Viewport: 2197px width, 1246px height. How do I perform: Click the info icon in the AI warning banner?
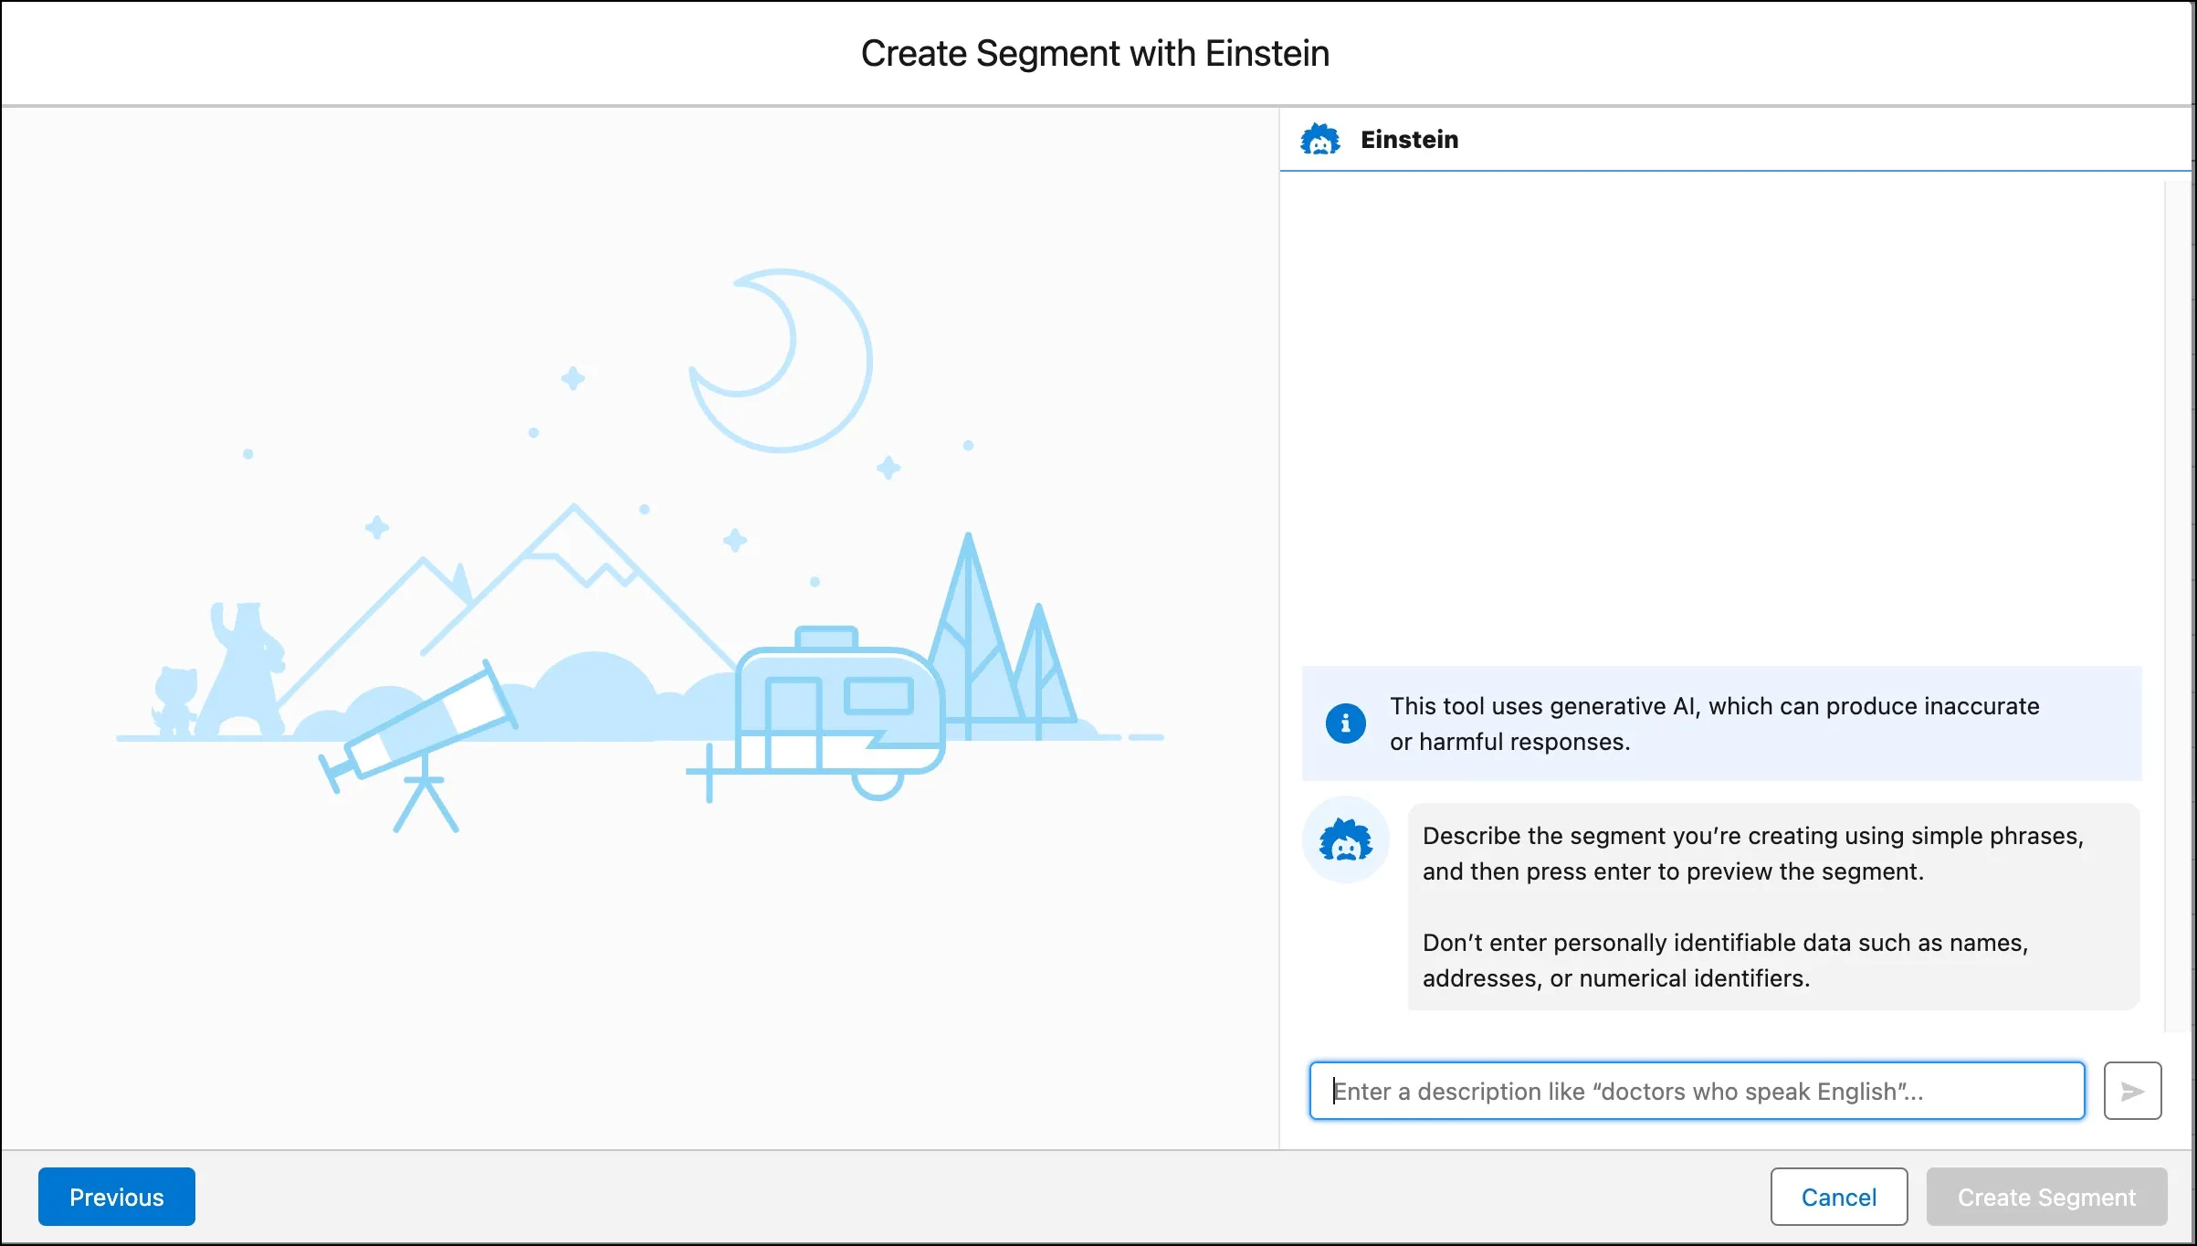click(x=1345, y=723)
